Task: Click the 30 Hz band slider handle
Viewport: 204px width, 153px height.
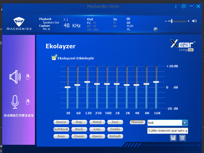Action: (68, 87)
